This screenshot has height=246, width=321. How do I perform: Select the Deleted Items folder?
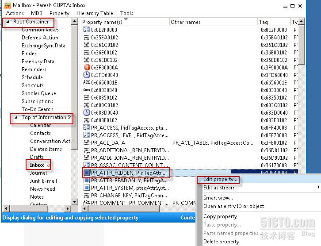46,149
